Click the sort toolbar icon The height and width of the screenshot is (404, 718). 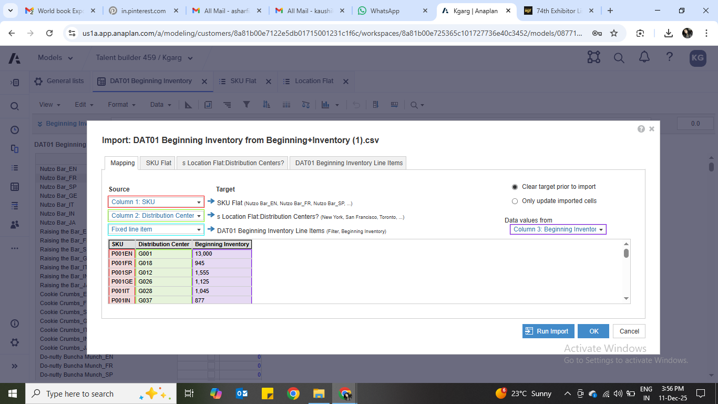coord(266,105)
